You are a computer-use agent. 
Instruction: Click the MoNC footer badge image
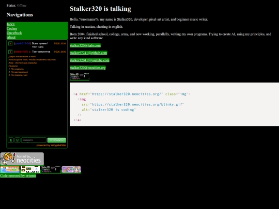click(30, 170)
